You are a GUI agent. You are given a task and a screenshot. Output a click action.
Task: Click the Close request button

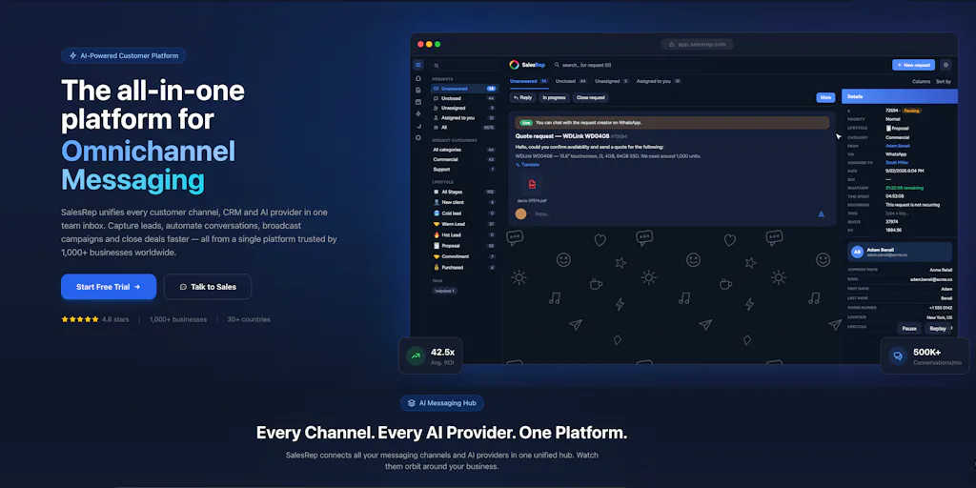[x=590, y=98]
